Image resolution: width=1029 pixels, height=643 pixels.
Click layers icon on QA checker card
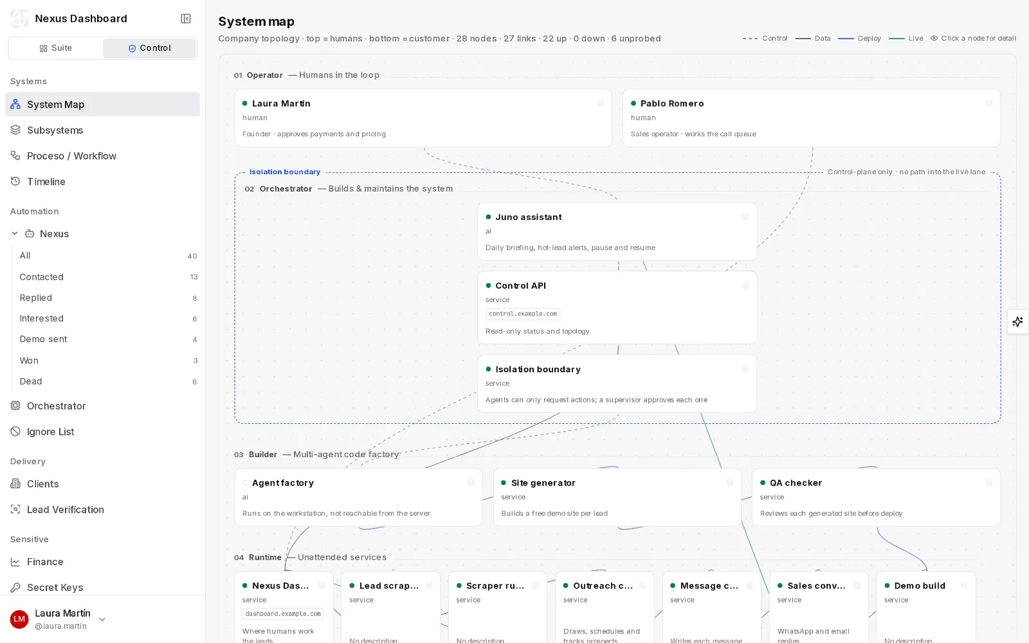[x=989, y=482]
